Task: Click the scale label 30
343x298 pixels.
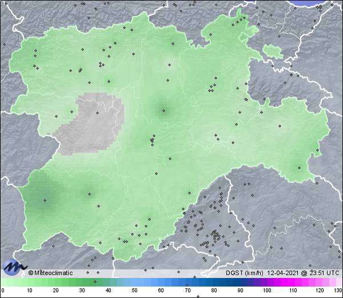Action: point(82,291)
